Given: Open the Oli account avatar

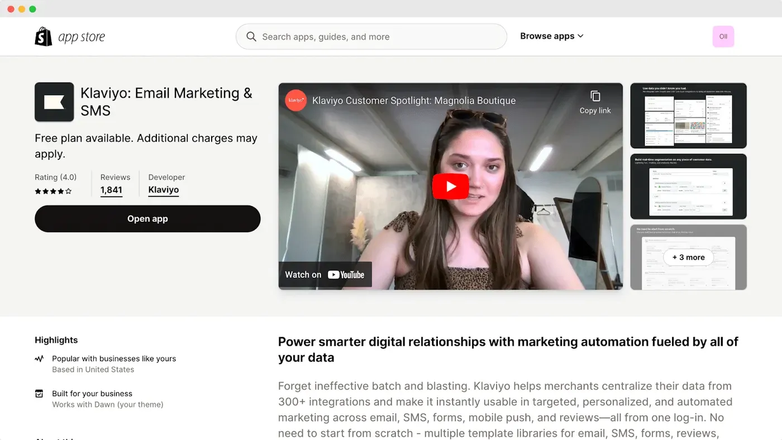Looking at the screenshot, I should click(723, 36).
